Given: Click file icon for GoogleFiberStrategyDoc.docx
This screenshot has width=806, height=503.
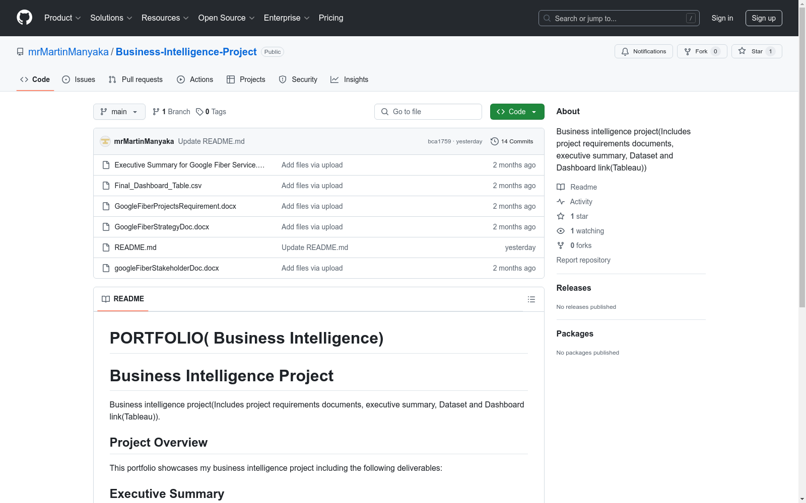Looking at the screenshot, I should coord(106,227).
